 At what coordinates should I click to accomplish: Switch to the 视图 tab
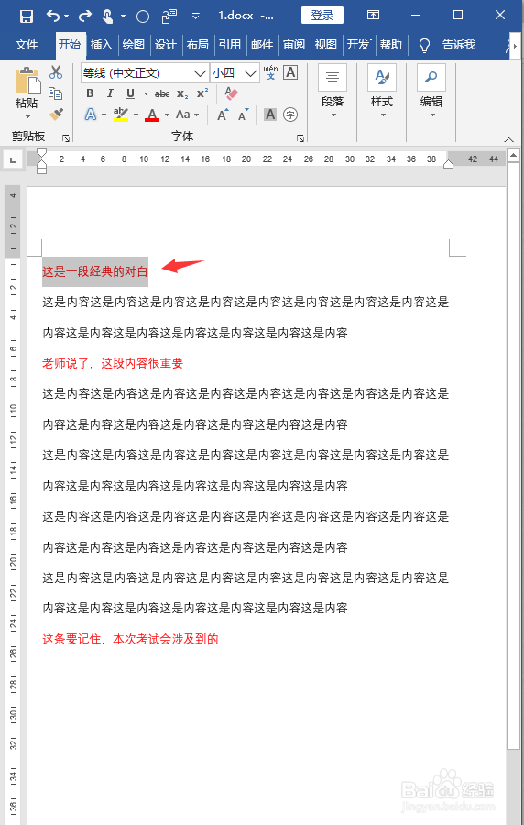tap(326, 45)
